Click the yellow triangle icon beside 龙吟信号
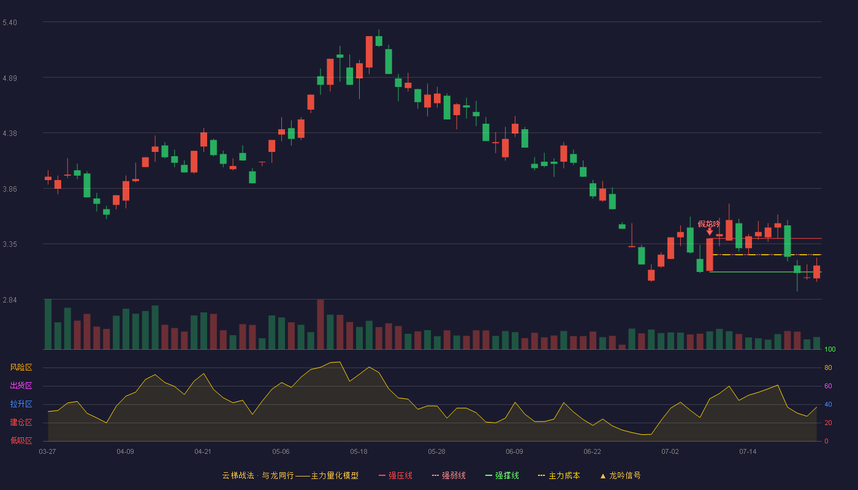 click(602, 475)
